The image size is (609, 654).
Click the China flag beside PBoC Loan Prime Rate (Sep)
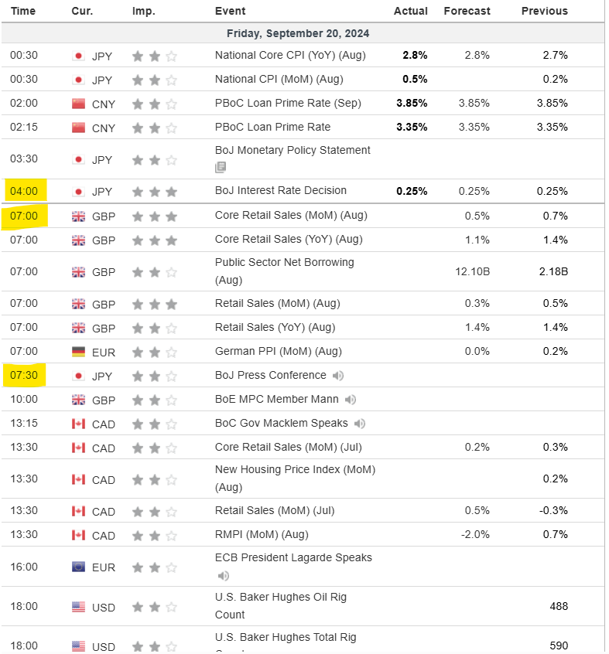click(x=78, y=104)
